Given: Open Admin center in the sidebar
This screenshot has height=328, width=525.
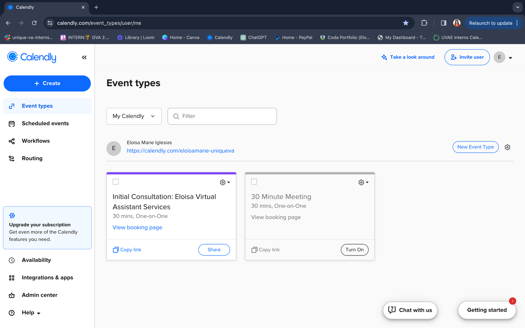Looking at the screenshot, I should point(47,295).
